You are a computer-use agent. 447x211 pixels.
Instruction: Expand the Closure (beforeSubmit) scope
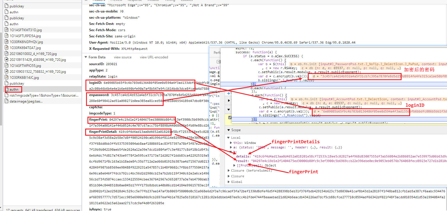(229, 170)
